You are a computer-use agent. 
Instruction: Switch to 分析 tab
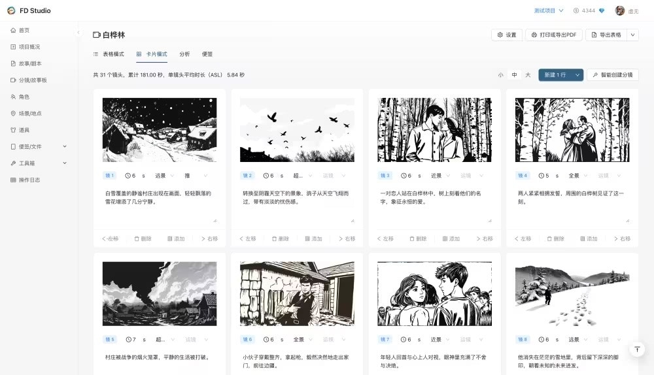pyautogui.click(x=184, y=54)
